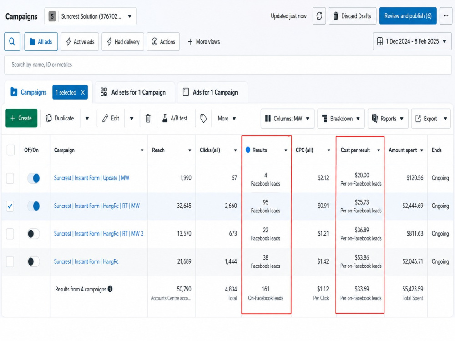
Task: Check the box for Suncrest Instant Form HangRc
Action: (x=10, y=261)
